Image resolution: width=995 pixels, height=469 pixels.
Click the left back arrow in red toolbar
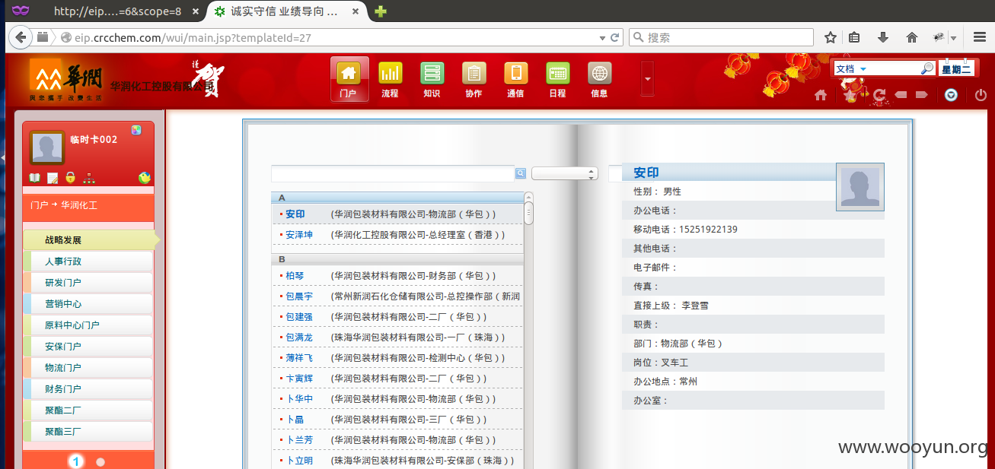(901, 95)
